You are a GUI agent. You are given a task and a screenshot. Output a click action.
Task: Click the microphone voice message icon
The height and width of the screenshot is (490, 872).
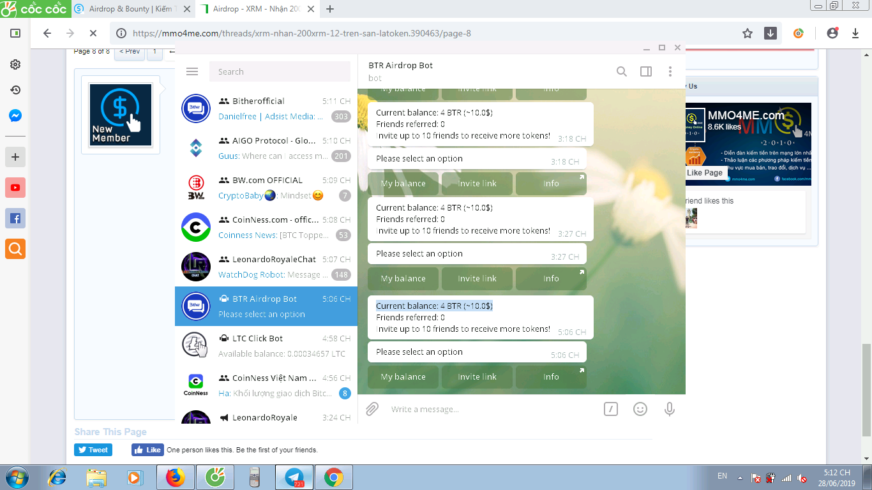[670, 409]
